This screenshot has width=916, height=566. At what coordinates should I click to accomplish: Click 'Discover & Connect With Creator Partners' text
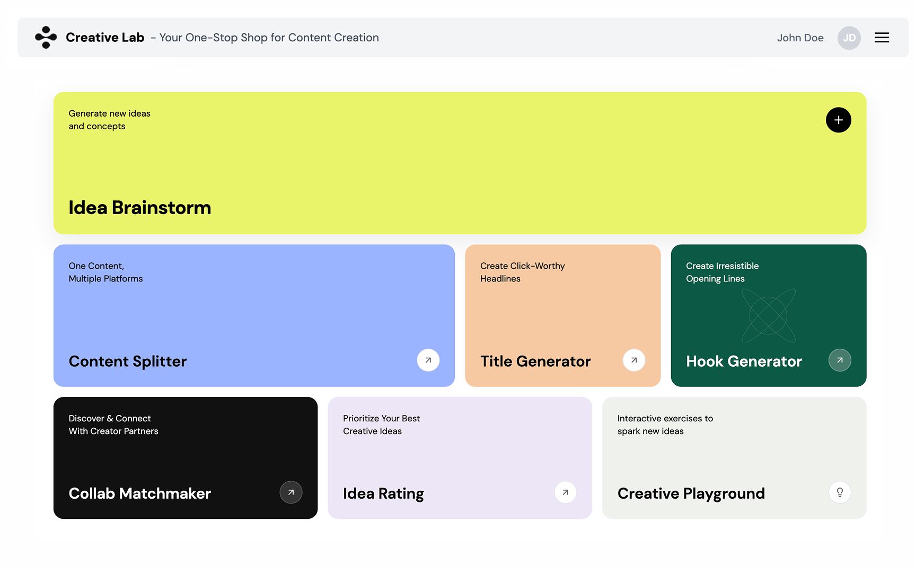pos(113,425)
